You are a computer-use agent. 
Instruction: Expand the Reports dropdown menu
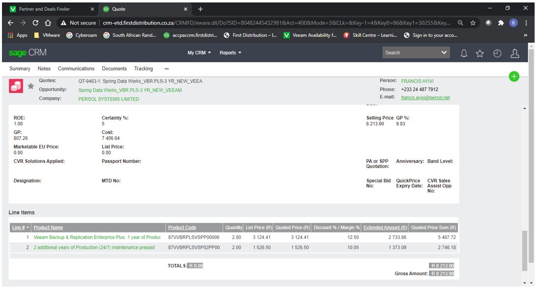pyautogui.click(x=230, y=53)
